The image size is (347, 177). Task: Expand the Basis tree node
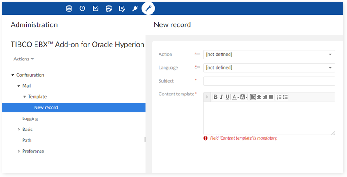(x=19, y=130)
